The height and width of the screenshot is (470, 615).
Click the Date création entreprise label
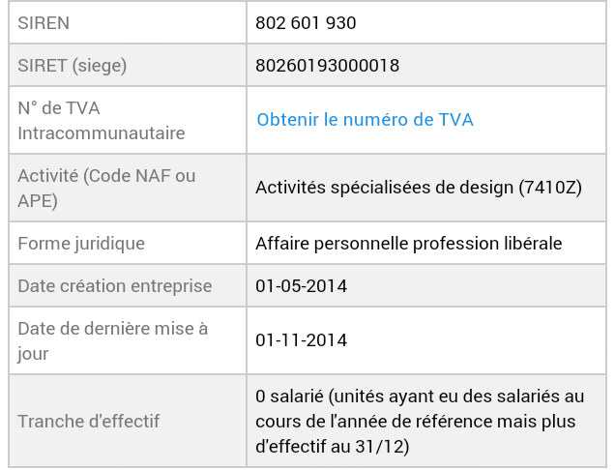(115, 285)
